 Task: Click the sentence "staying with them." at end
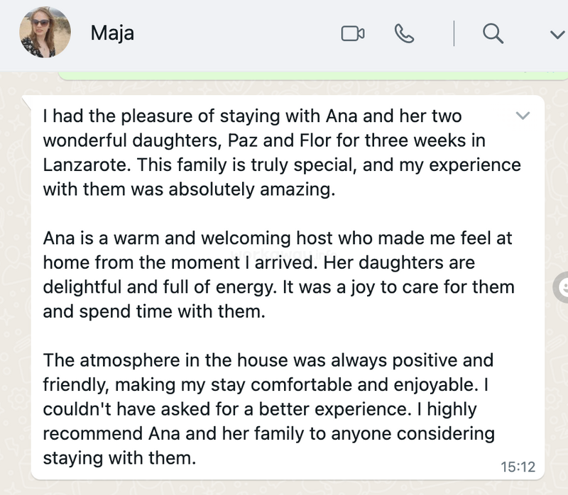click(x=119, y=458)
